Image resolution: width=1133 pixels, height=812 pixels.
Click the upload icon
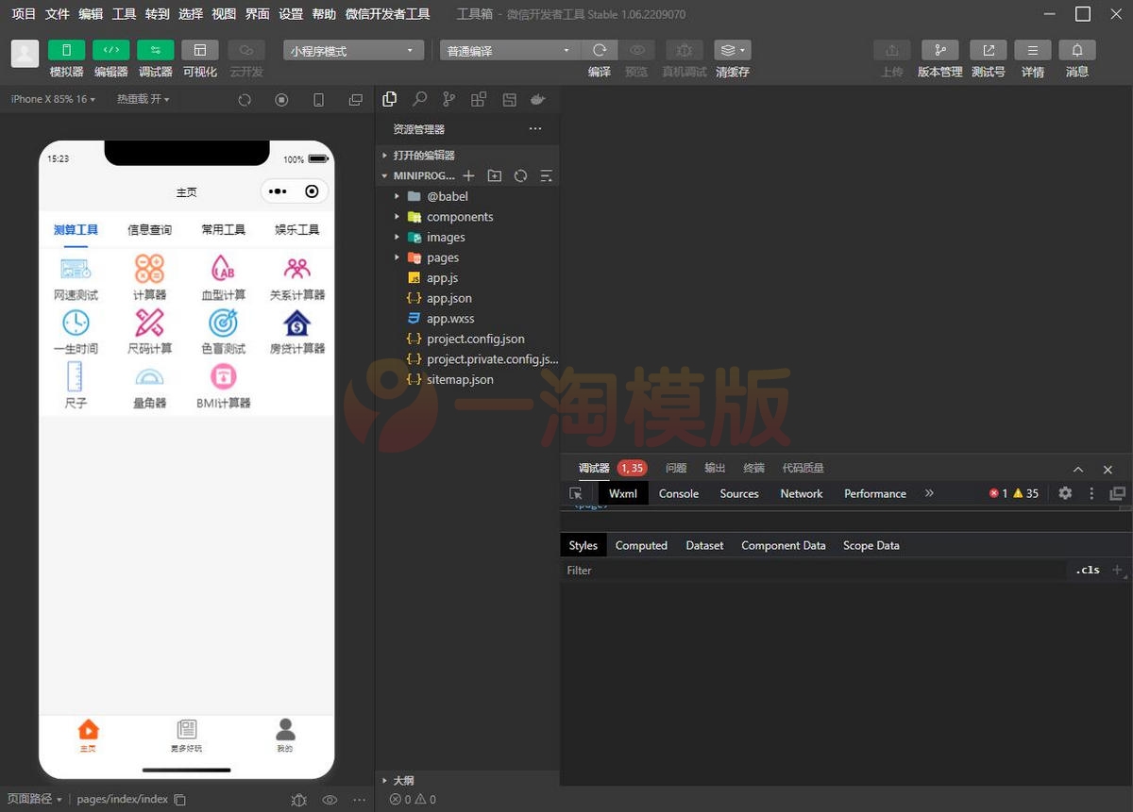[x=892, y=50]
